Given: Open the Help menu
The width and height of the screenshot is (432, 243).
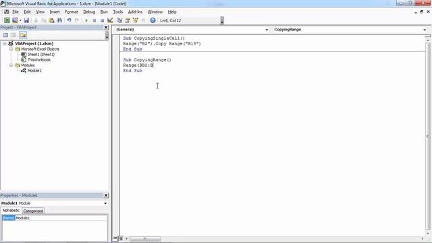Looking at the screenshot, I should [172, 12].
